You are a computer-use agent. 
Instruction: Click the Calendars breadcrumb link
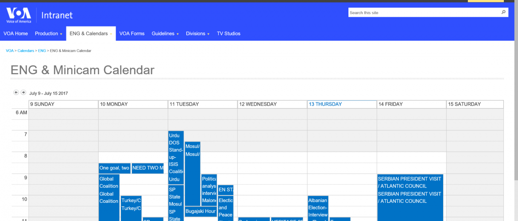point(26,51)
